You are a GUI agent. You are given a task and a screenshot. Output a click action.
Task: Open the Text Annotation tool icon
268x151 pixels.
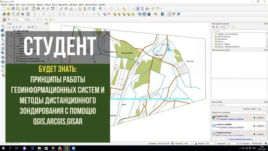tap(158, 9)
